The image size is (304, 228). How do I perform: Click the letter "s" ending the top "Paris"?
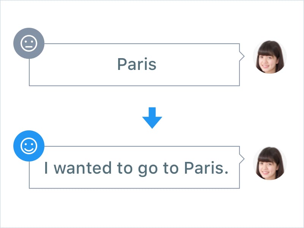[x=152, y=65]
